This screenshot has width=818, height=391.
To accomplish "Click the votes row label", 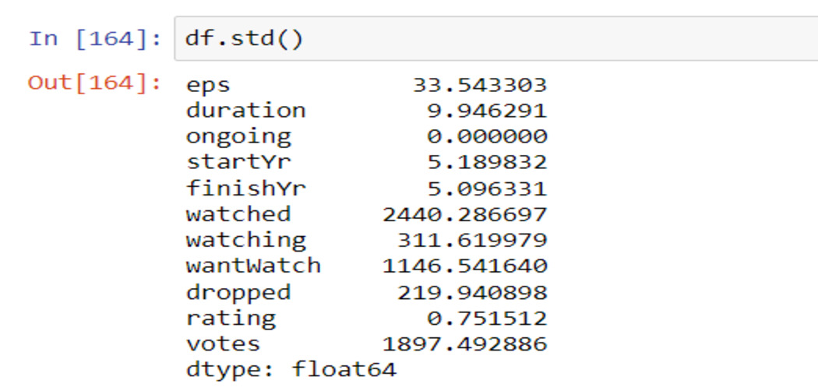I will point(223,344).
